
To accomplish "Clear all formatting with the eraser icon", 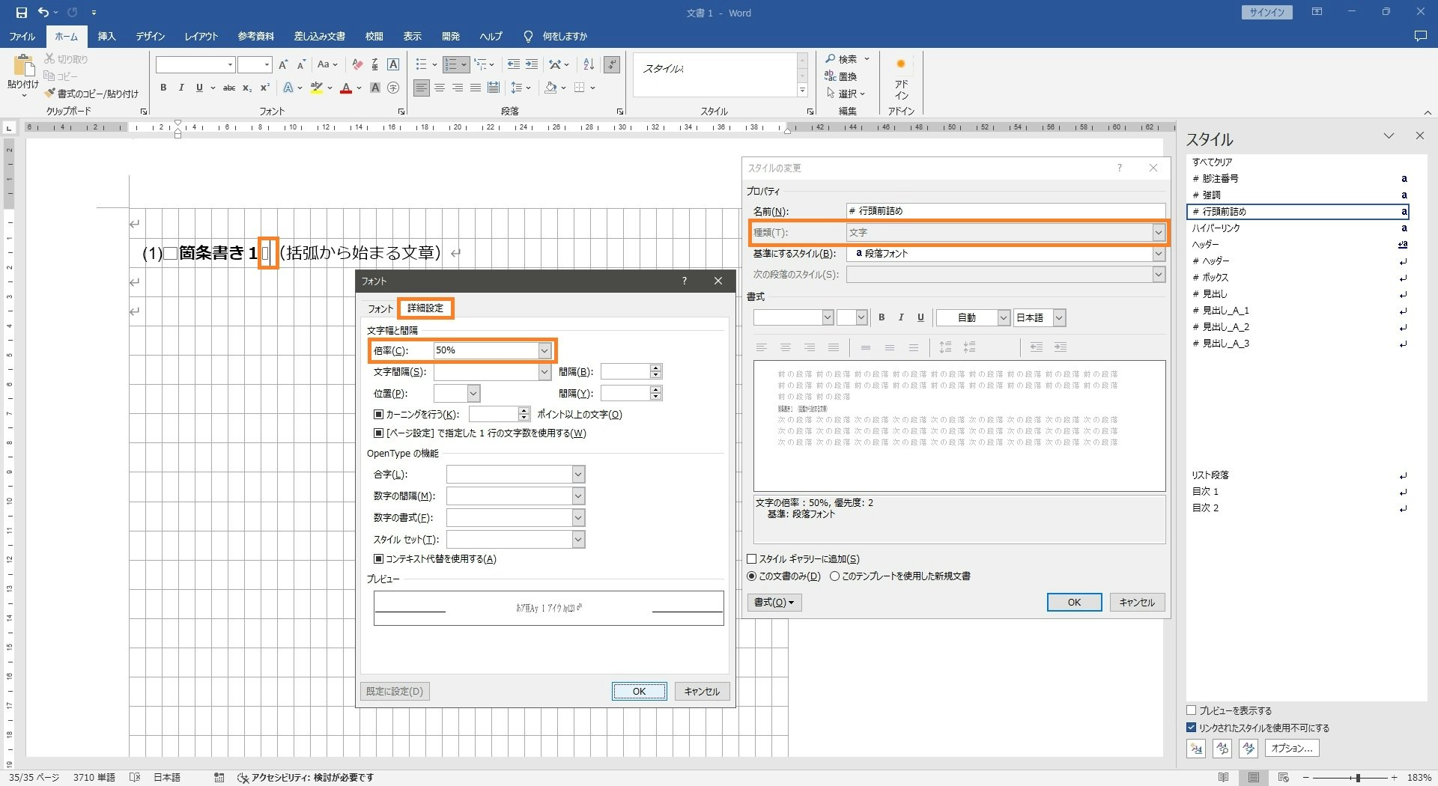I will (x=357, y=65).
